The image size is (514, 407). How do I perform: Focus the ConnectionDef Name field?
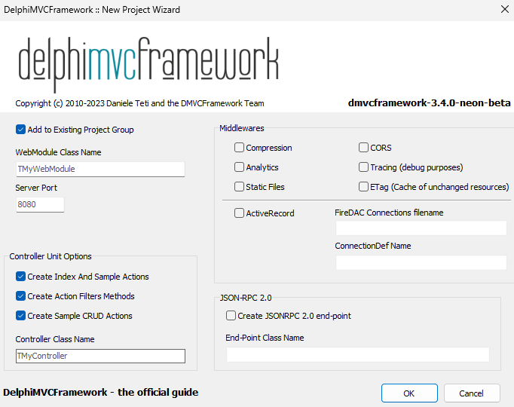pos(421,262)
